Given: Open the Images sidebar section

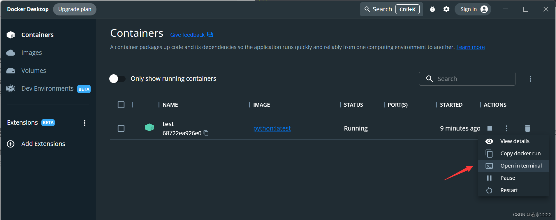Looking at the screenshot, I should [x=31, y=53].
